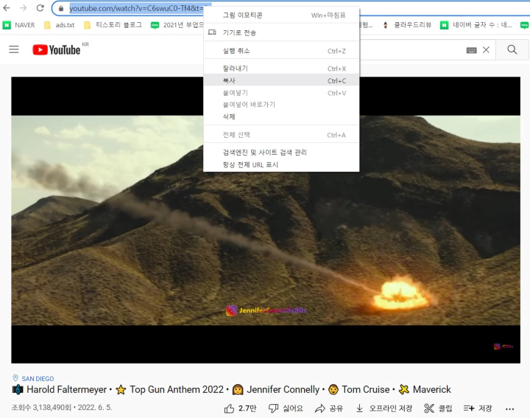Open the on-screen keyboard icon in search
The width and height of the screenshot is (530, 418).
471,50
